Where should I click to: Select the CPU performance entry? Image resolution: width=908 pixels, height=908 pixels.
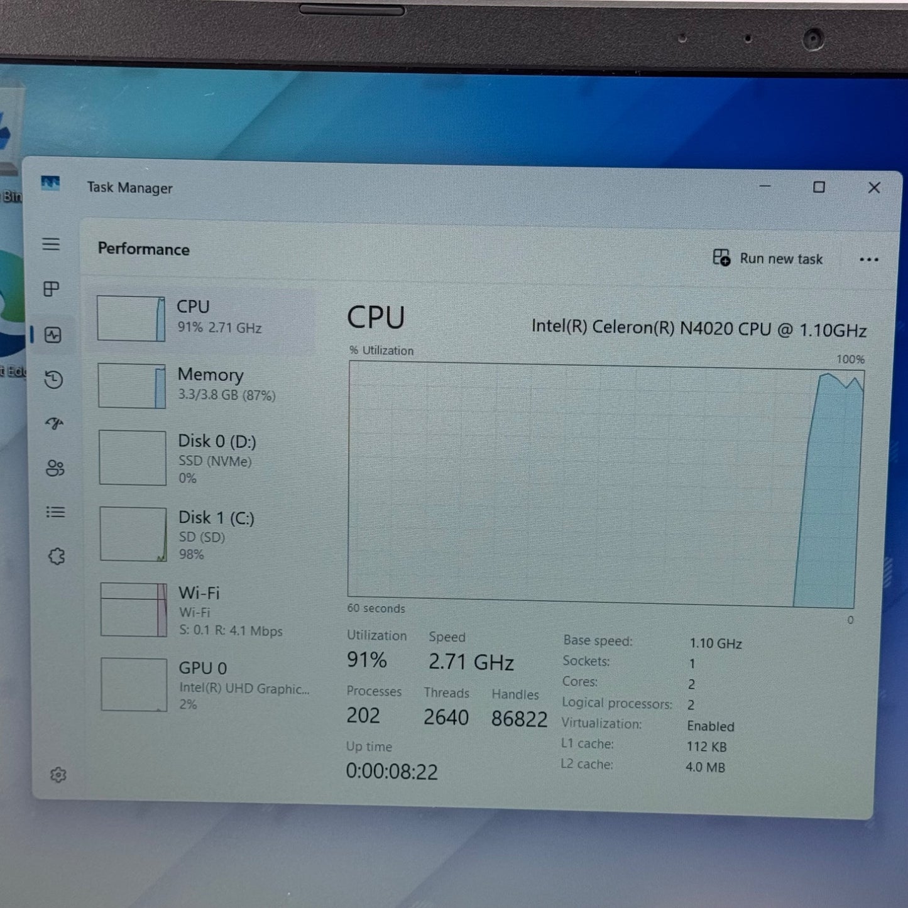(204, 318)
